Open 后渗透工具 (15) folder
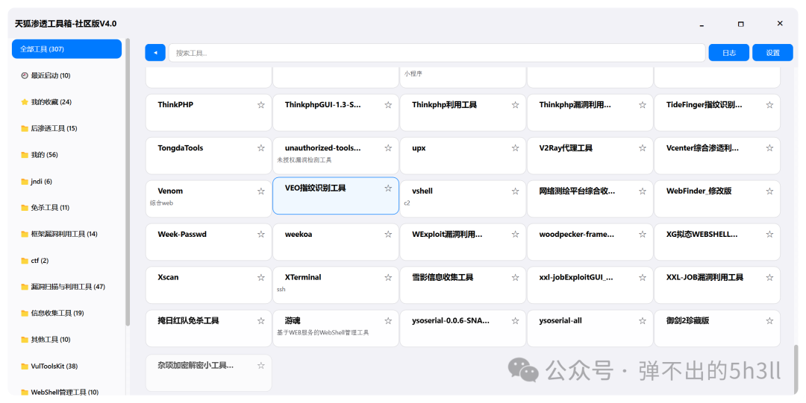 [x=67, y=128]
